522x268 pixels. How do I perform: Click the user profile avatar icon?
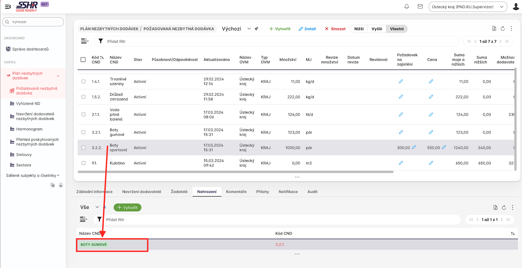point(516,7)
